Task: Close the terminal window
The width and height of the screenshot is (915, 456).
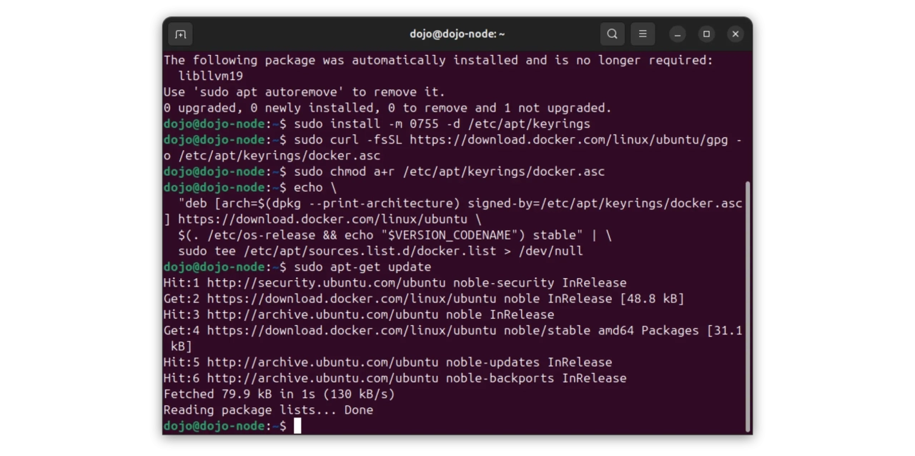Action: 735,34
